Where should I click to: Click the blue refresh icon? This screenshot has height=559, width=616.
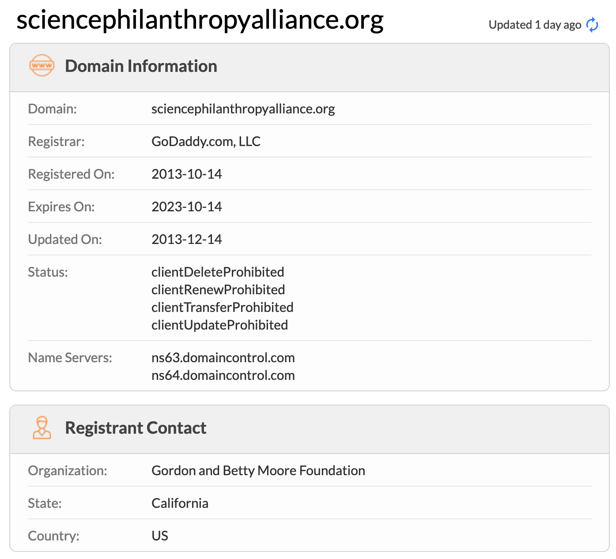coord(592,25)
